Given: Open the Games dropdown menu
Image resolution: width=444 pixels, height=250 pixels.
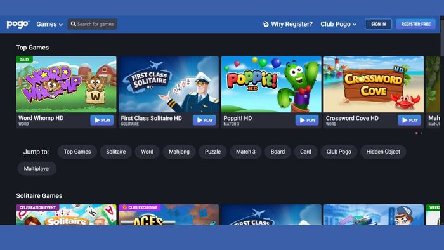Looking at the screenshot, I should point(49,24).
